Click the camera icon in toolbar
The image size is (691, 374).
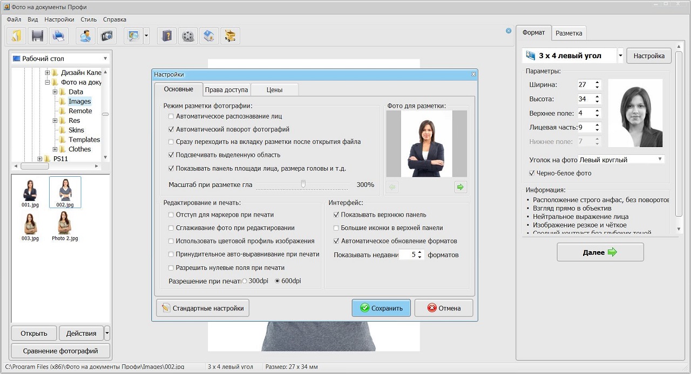[x=107, y=36]
